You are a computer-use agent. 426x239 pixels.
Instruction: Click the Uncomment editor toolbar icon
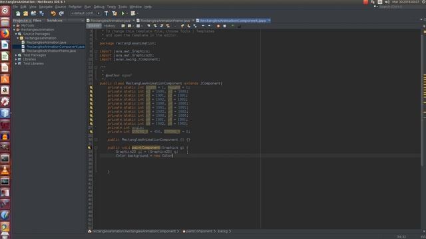[239, 27]
